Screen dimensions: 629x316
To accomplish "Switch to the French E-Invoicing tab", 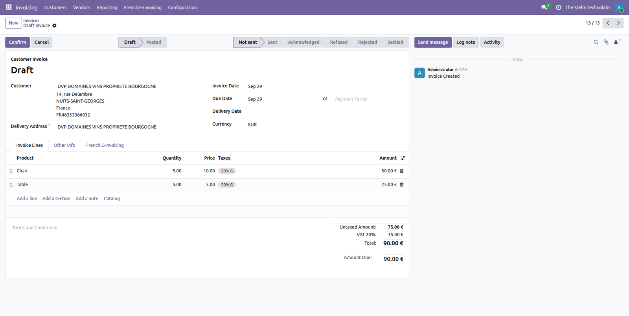I will [105, 145].
